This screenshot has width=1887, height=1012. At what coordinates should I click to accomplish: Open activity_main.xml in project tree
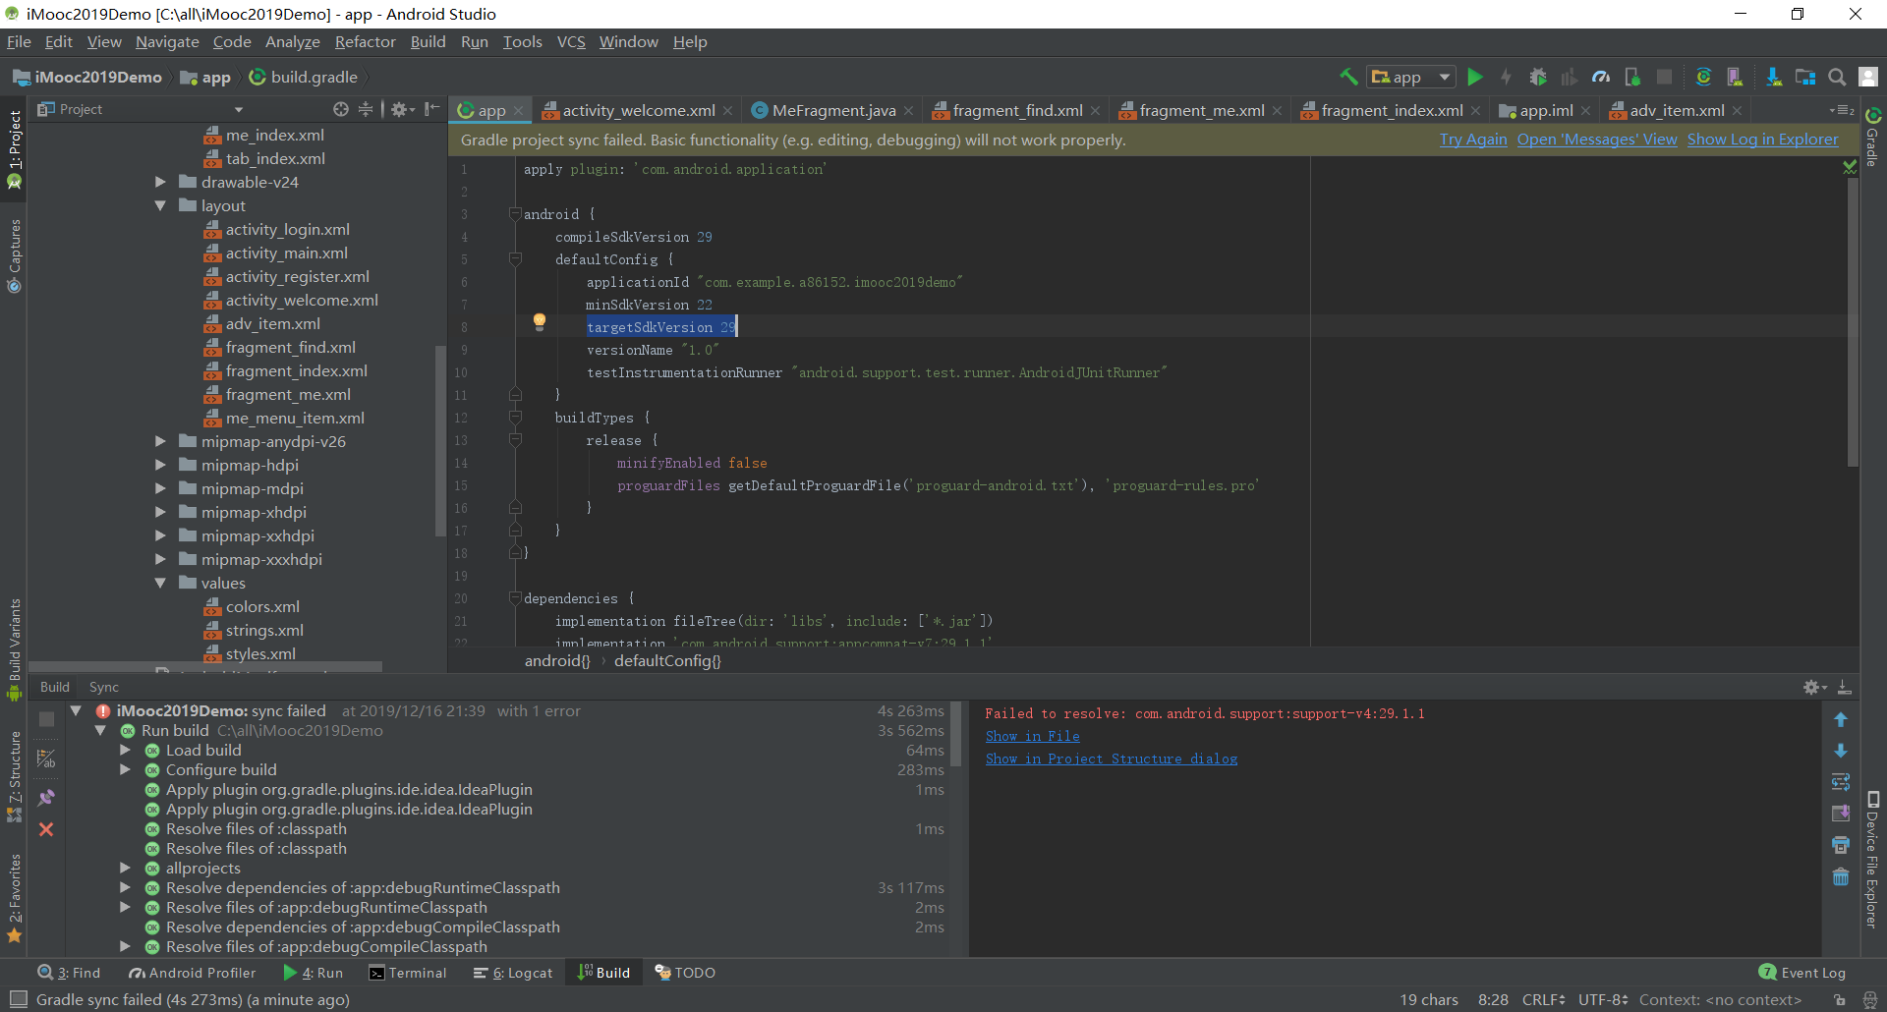pos(286,253)
